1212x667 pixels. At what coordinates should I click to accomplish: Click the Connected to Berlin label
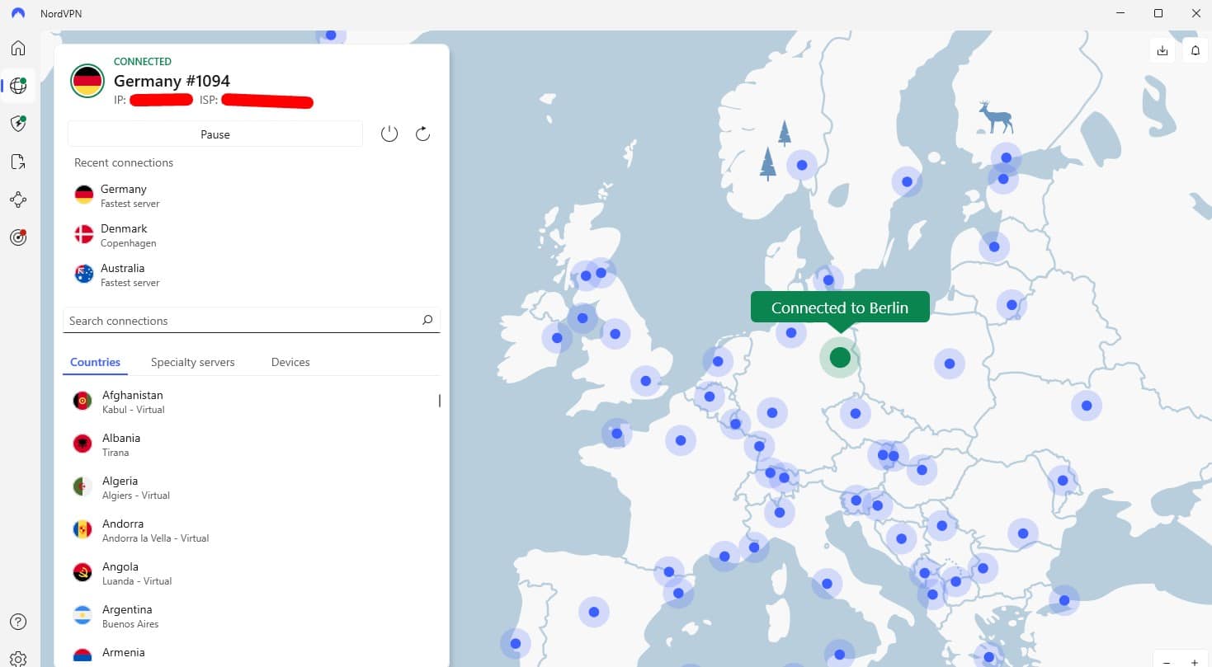point(840,308)
